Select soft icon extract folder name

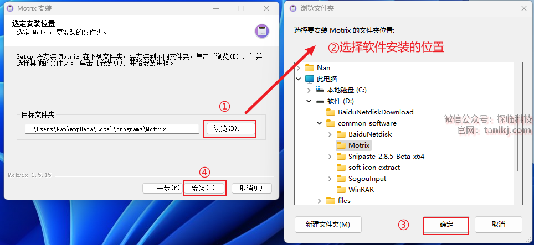(x=374, y=167)
